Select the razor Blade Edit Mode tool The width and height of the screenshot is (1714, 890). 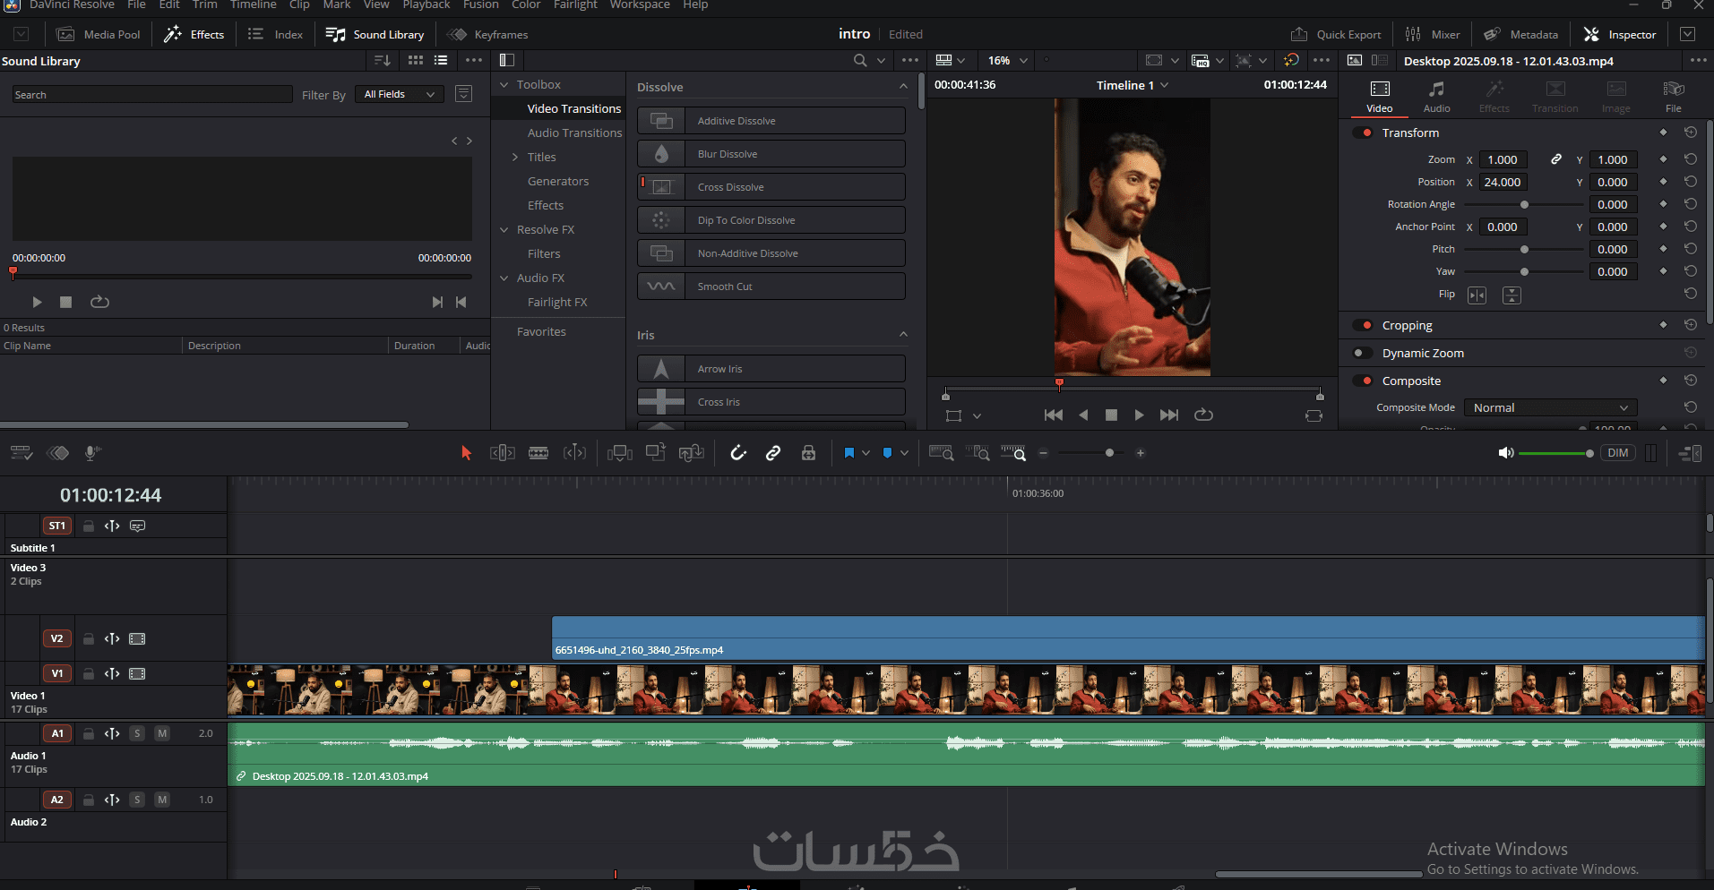(538, 453)
